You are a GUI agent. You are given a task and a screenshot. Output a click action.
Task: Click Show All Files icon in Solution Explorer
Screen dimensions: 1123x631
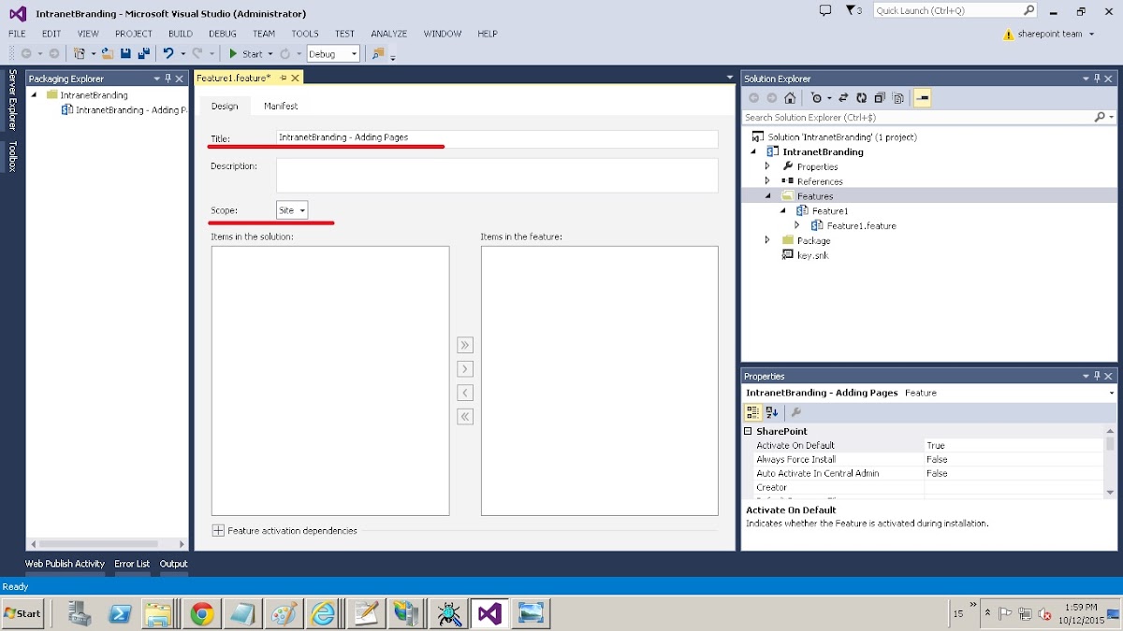898,98
